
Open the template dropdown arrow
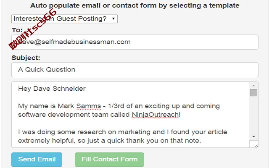tap(113, 18)
